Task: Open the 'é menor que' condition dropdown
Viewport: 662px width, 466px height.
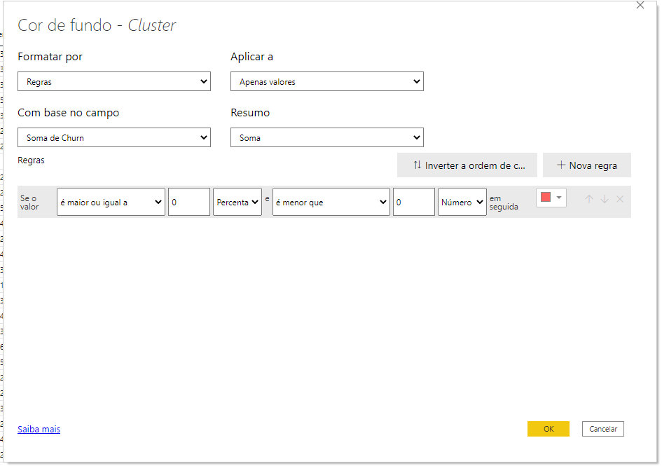Action: (x=331, y=202)
